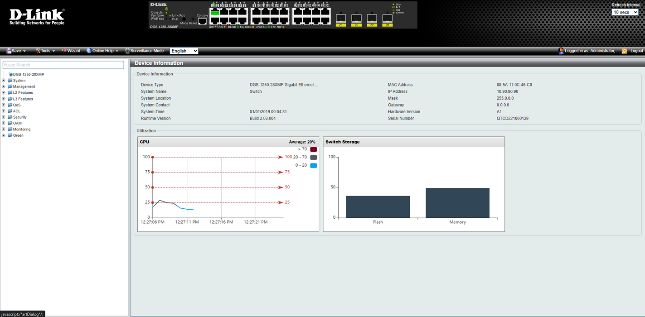This screenshot has width=645, height=317.
Task: Click the Console port on the switch panel
Action: pyautogui.click(x=202, y=21)
